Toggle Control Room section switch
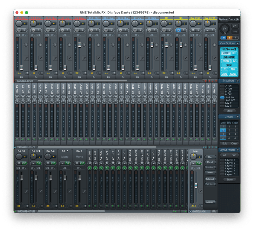 click(214, 211)
